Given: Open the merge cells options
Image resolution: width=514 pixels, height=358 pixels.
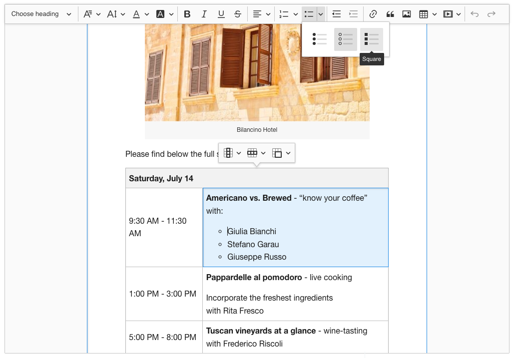Looking at the screenshot, I should (x=281, y=153).
